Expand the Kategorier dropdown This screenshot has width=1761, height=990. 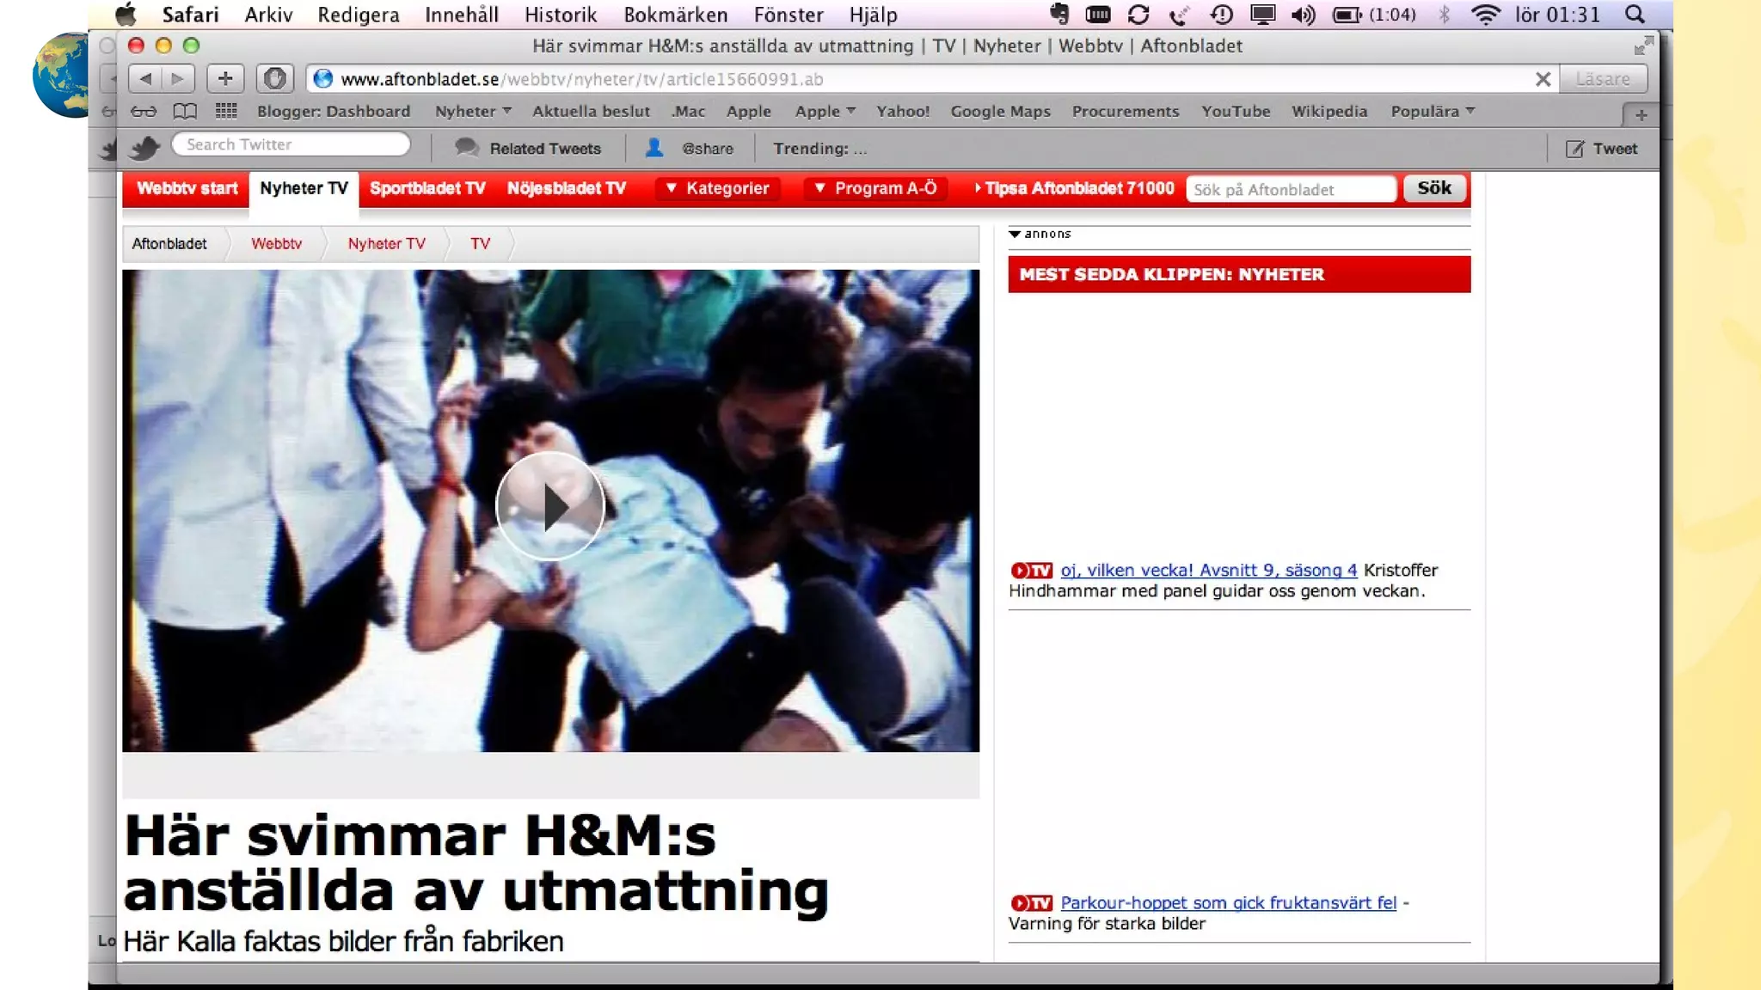[x=718, y=188]
